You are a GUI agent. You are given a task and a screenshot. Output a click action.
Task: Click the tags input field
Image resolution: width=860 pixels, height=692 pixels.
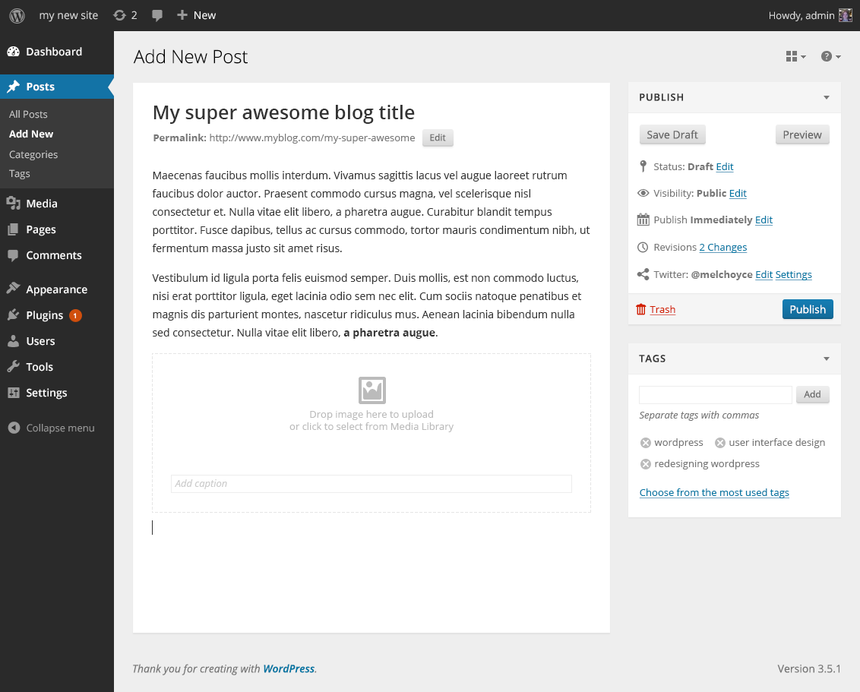click(715, 394)
